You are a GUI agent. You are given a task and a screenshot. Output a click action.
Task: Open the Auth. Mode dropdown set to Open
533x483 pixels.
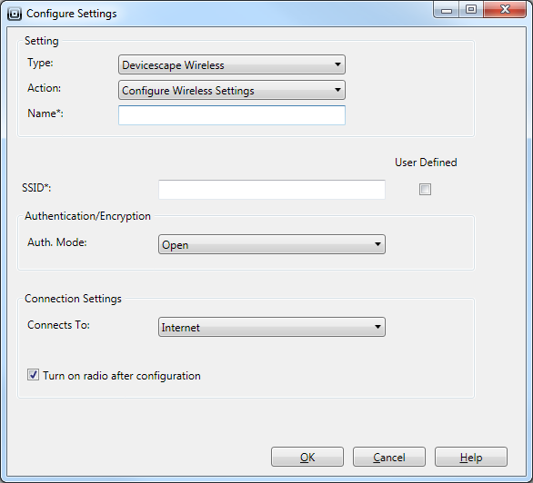[x=272, y=244]
